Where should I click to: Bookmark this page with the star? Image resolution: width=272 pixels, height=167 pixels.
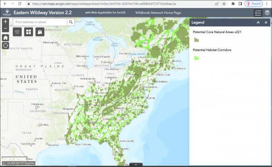click(x=224, y=4)
